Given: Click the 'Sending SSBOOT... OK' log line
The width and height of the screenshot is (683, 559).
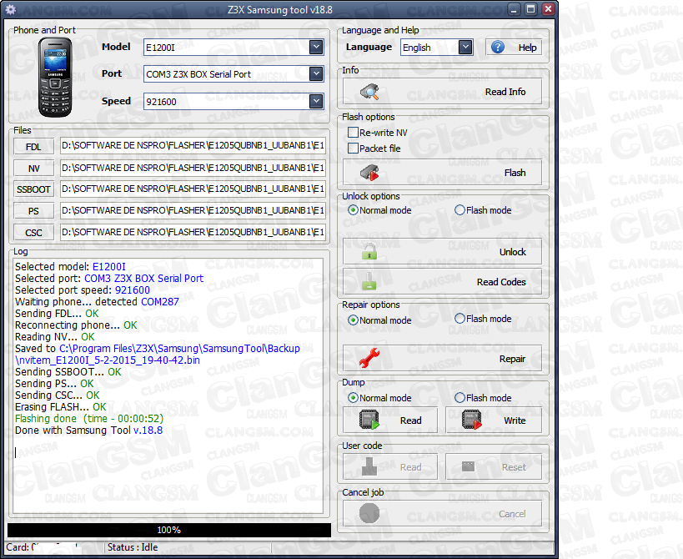Looking at the screenshot, I should 68,372.
